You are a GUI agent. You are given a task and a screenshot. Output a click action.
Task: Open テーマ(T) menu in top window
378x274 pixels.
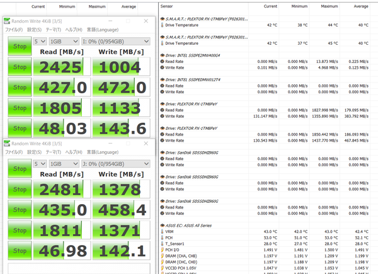tap(54, 30)
